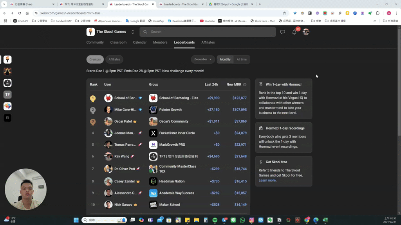This screenshot has width=401, height=225.
Task: Open WhatsApp from the taskbar
Action: coord(242,220)
